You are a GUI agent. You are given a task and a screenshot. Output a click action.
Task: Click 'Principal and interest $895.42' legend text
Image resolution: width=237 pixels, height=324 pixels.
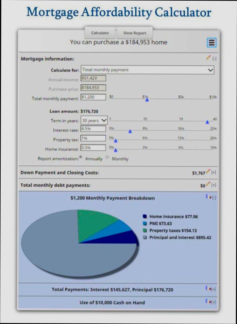tap(180, 238)
